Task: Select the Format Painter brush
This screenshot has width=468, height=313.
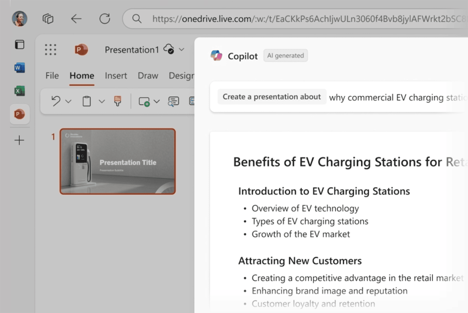Action: [118, 101]
